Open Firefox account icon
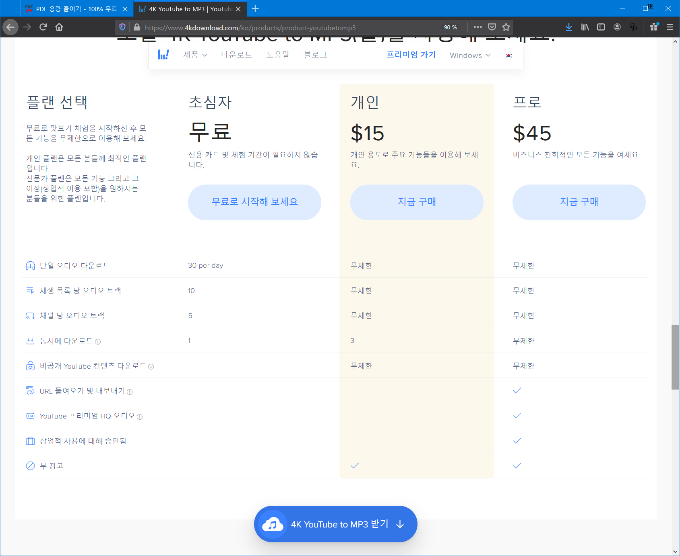Screen dimensions: 680x556 point(617,27)
